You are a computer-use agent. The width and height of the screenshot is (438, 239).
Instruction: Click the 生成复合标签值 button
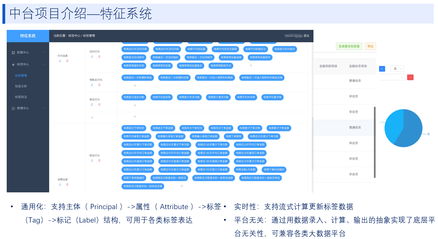click(x=349, y=46)
